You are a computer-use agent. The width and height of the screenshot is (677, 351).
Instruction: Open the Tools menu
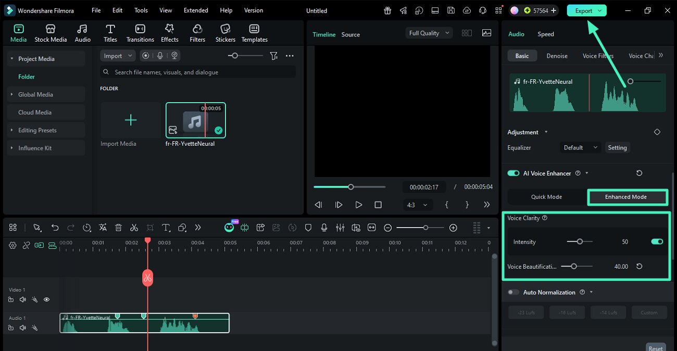[141, 10]
